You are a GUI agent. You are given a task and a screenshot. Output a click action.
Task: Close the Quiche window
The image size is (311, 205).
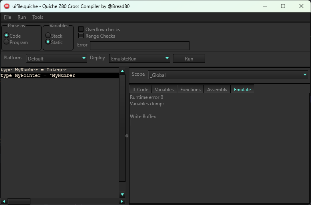click(301, 6)
